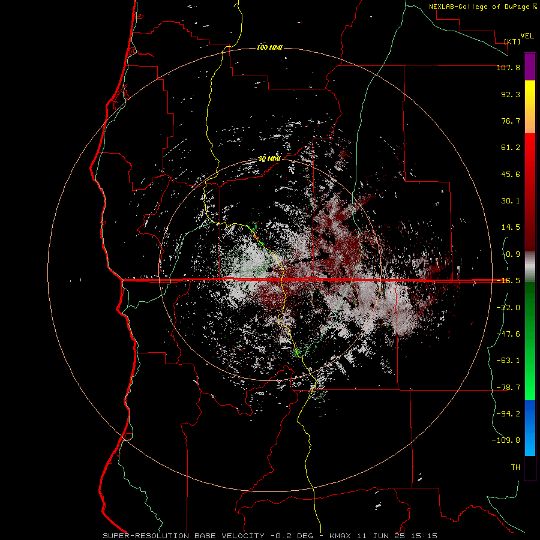Click the [KT] units label
Viewport: 540px width, 540px height.
512,41
